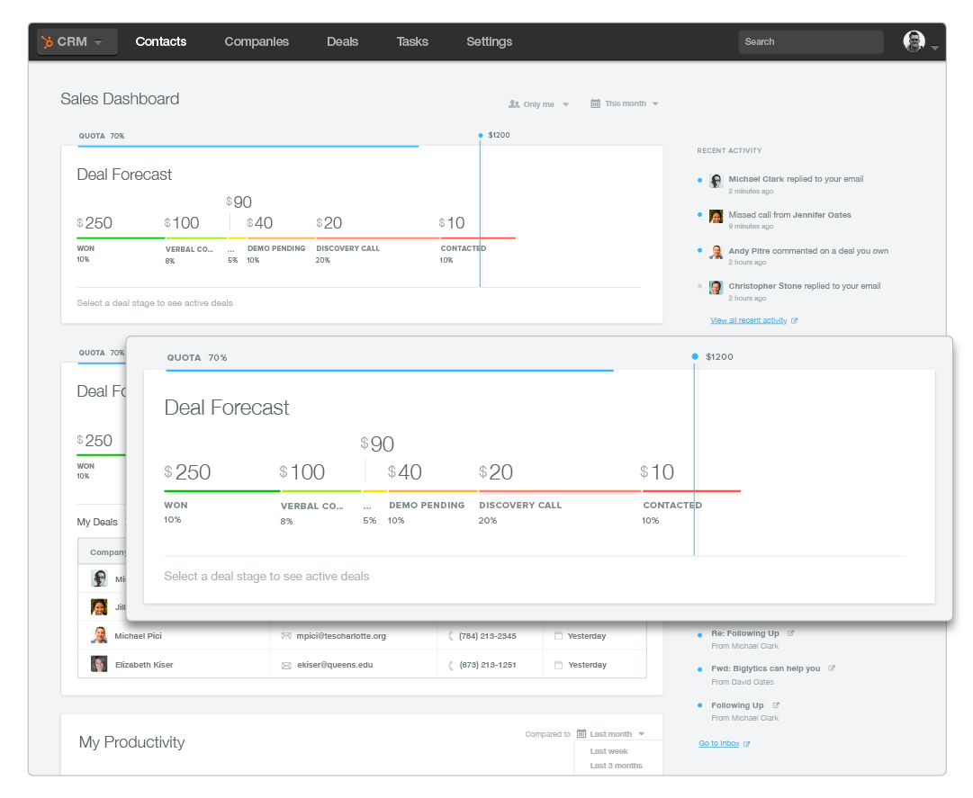
Task: Click the HubSpot sprocket logo icon
Action: point(47,42)
